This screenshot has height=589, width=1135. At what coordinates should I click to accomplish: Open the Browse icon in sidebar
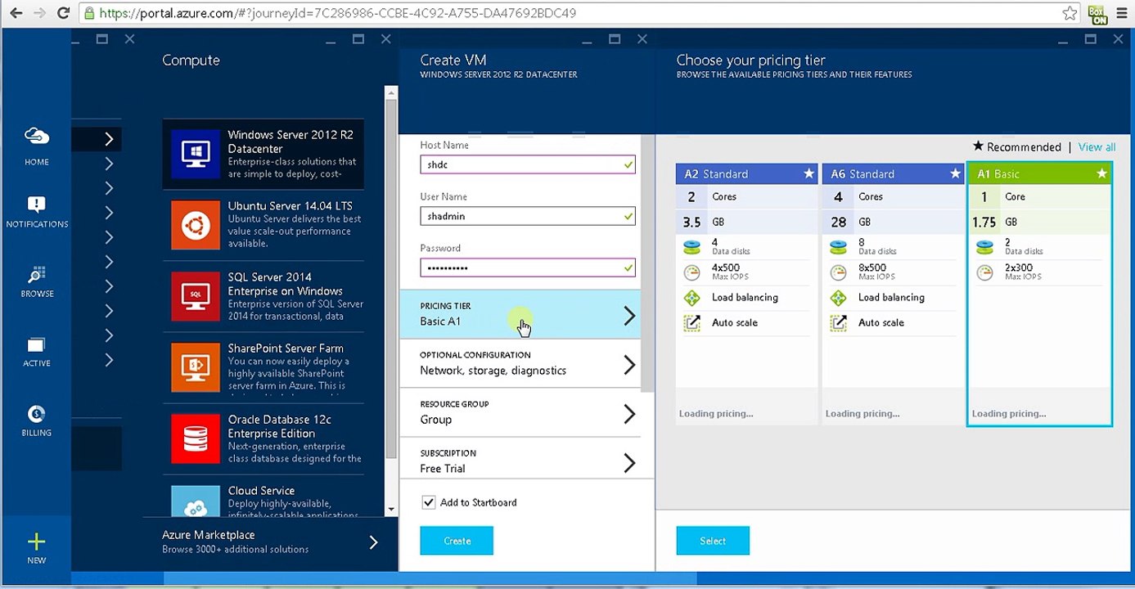click(37, 274)
